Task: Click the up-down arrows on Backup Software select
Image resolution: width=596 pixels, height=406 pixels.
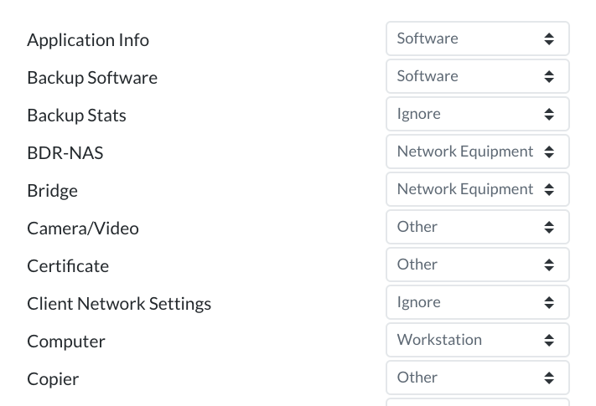Action: [x=549, y=76]
